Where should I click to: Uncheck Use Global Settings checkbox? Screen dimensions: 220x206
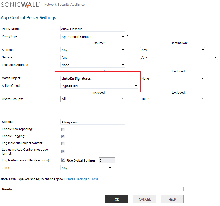[x=63, y=160]
